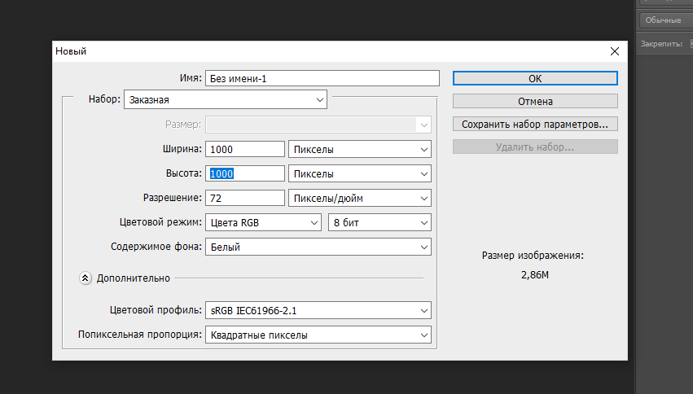Open the Цветовой профиль dropdown

coord(318,310)
